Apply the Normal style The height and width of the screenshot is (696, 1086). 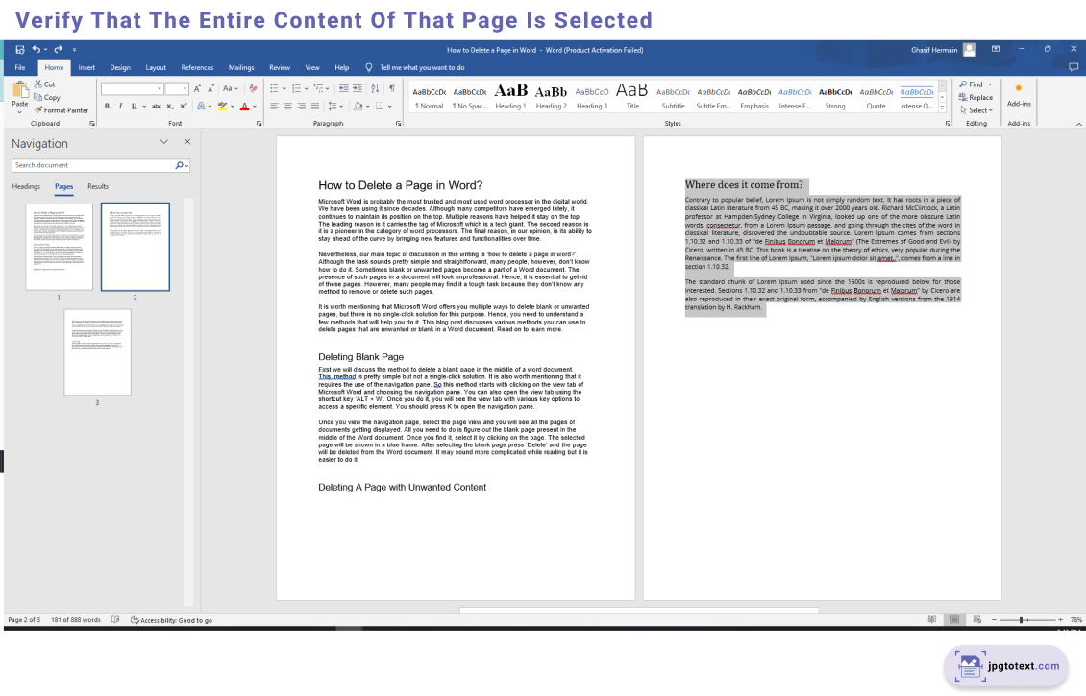click(x=430, y=96)
